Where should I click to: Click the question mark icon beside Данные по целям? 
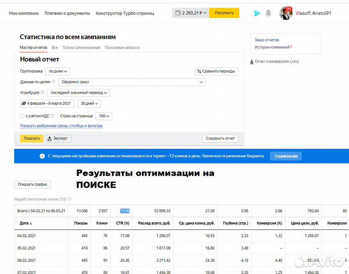tap(53, 82)
